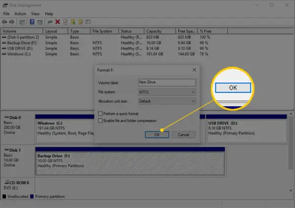Close the Format F: dialog with X
This screenshot has width=295, height=208.
tap(194, 70)
